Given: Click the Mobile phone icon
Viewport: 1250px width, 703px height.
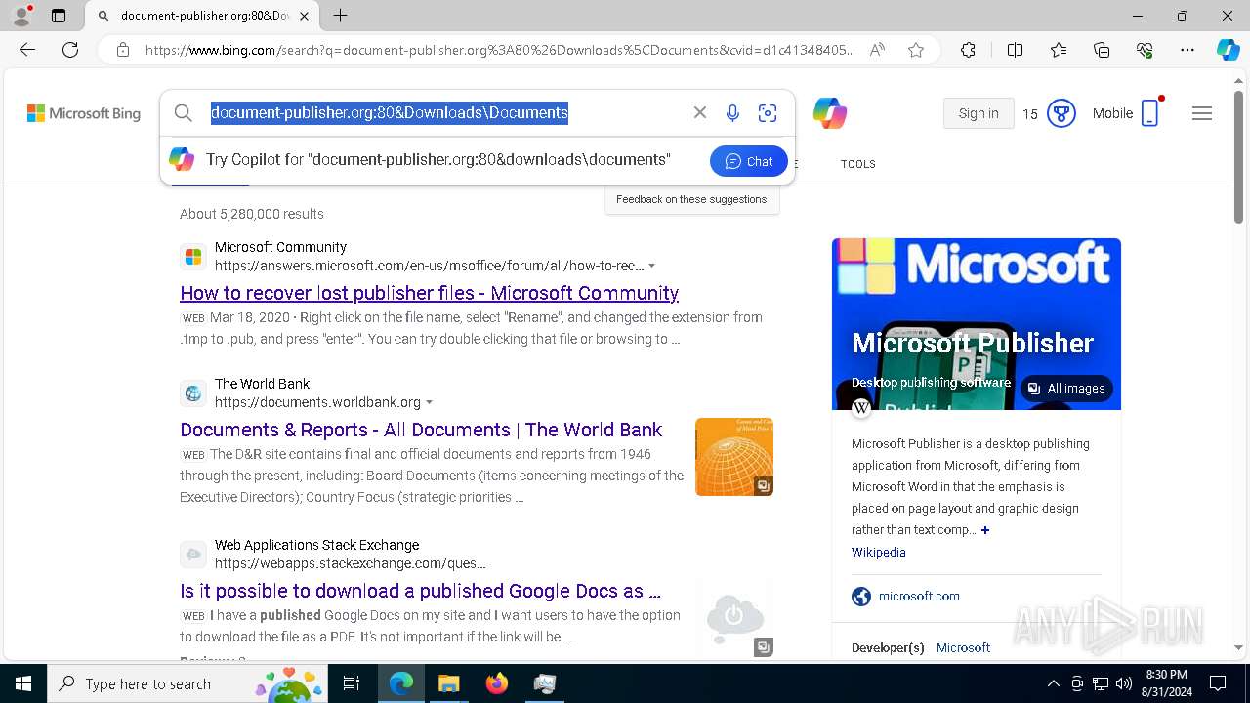Looking at the screenshot, I should pyautogui.click(x=1150, y=113).
